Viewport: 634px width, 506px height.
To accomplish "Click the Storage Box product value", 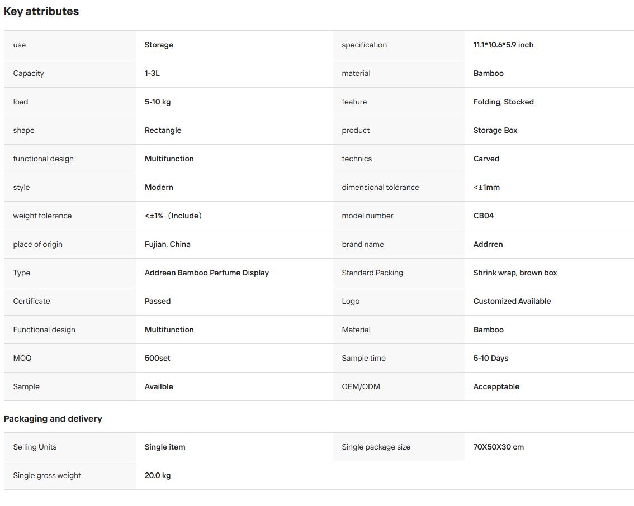I will click(x=495, y=130).
